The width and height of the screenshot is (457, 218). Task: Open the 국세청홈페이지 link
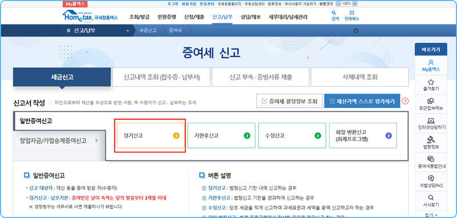230,4
